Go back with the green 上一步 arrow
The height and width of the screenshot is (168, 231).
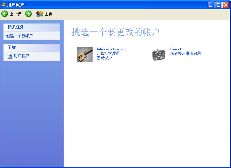pos(4,14)
